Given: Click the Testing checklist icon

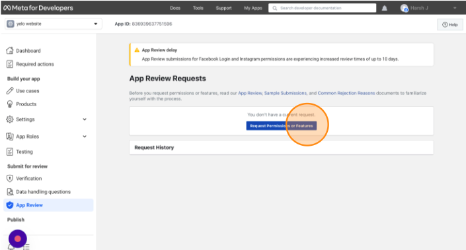Looking at the screenshot, I should tap(10, 152).
